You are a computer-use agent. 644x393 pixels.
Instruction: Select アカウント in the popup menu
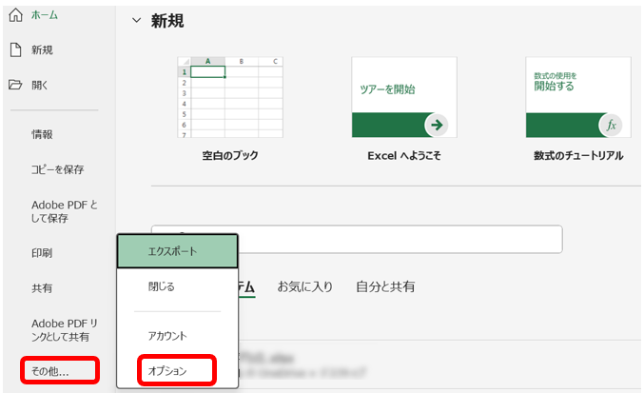pyautogui.click(x=178, y=336)
